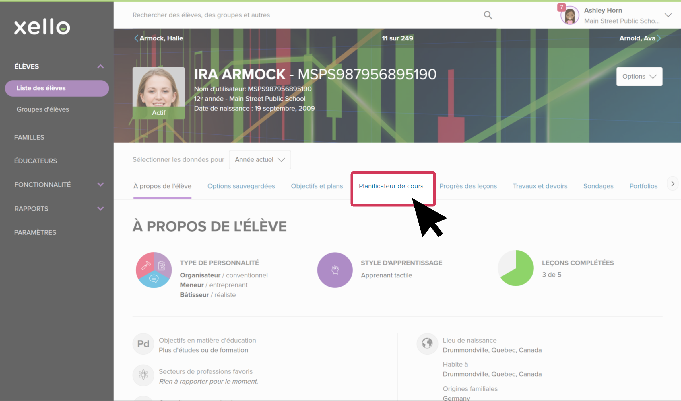The image size is (681, 401).
Task: Click the Pd education goals icon
Action: click(143, 344)
